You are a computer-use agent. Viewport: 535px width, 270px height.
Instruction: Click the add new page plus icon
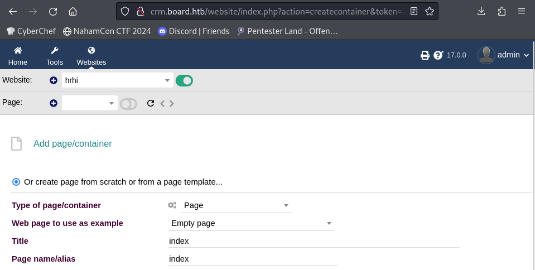click(x=53, y=103)
